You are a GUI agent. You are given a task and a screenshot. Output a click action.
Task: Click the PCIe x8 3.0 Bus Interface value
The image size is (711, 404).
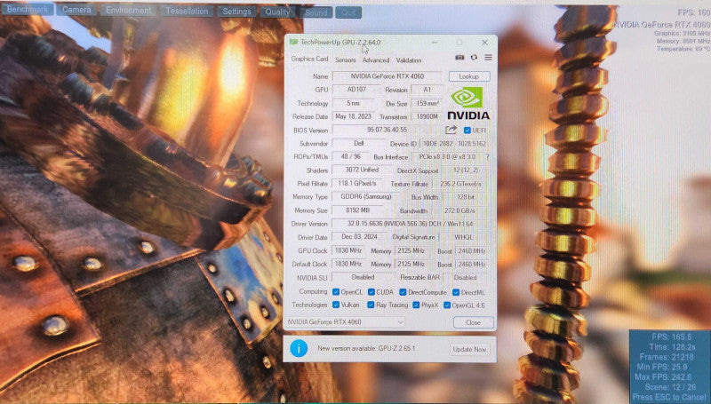tap(448, 156)
